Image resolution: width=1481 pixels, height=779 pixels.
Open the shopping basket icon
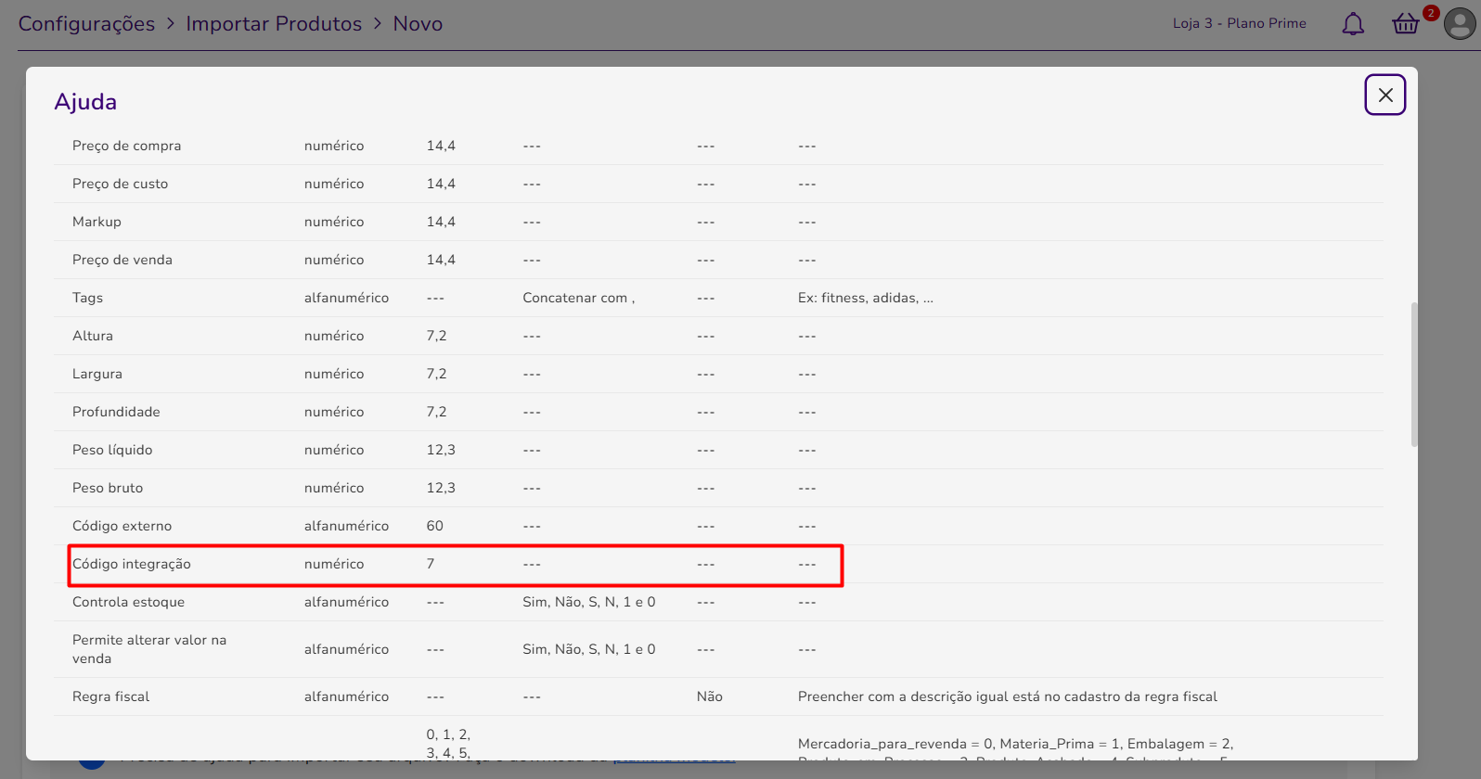(1405, 24)
